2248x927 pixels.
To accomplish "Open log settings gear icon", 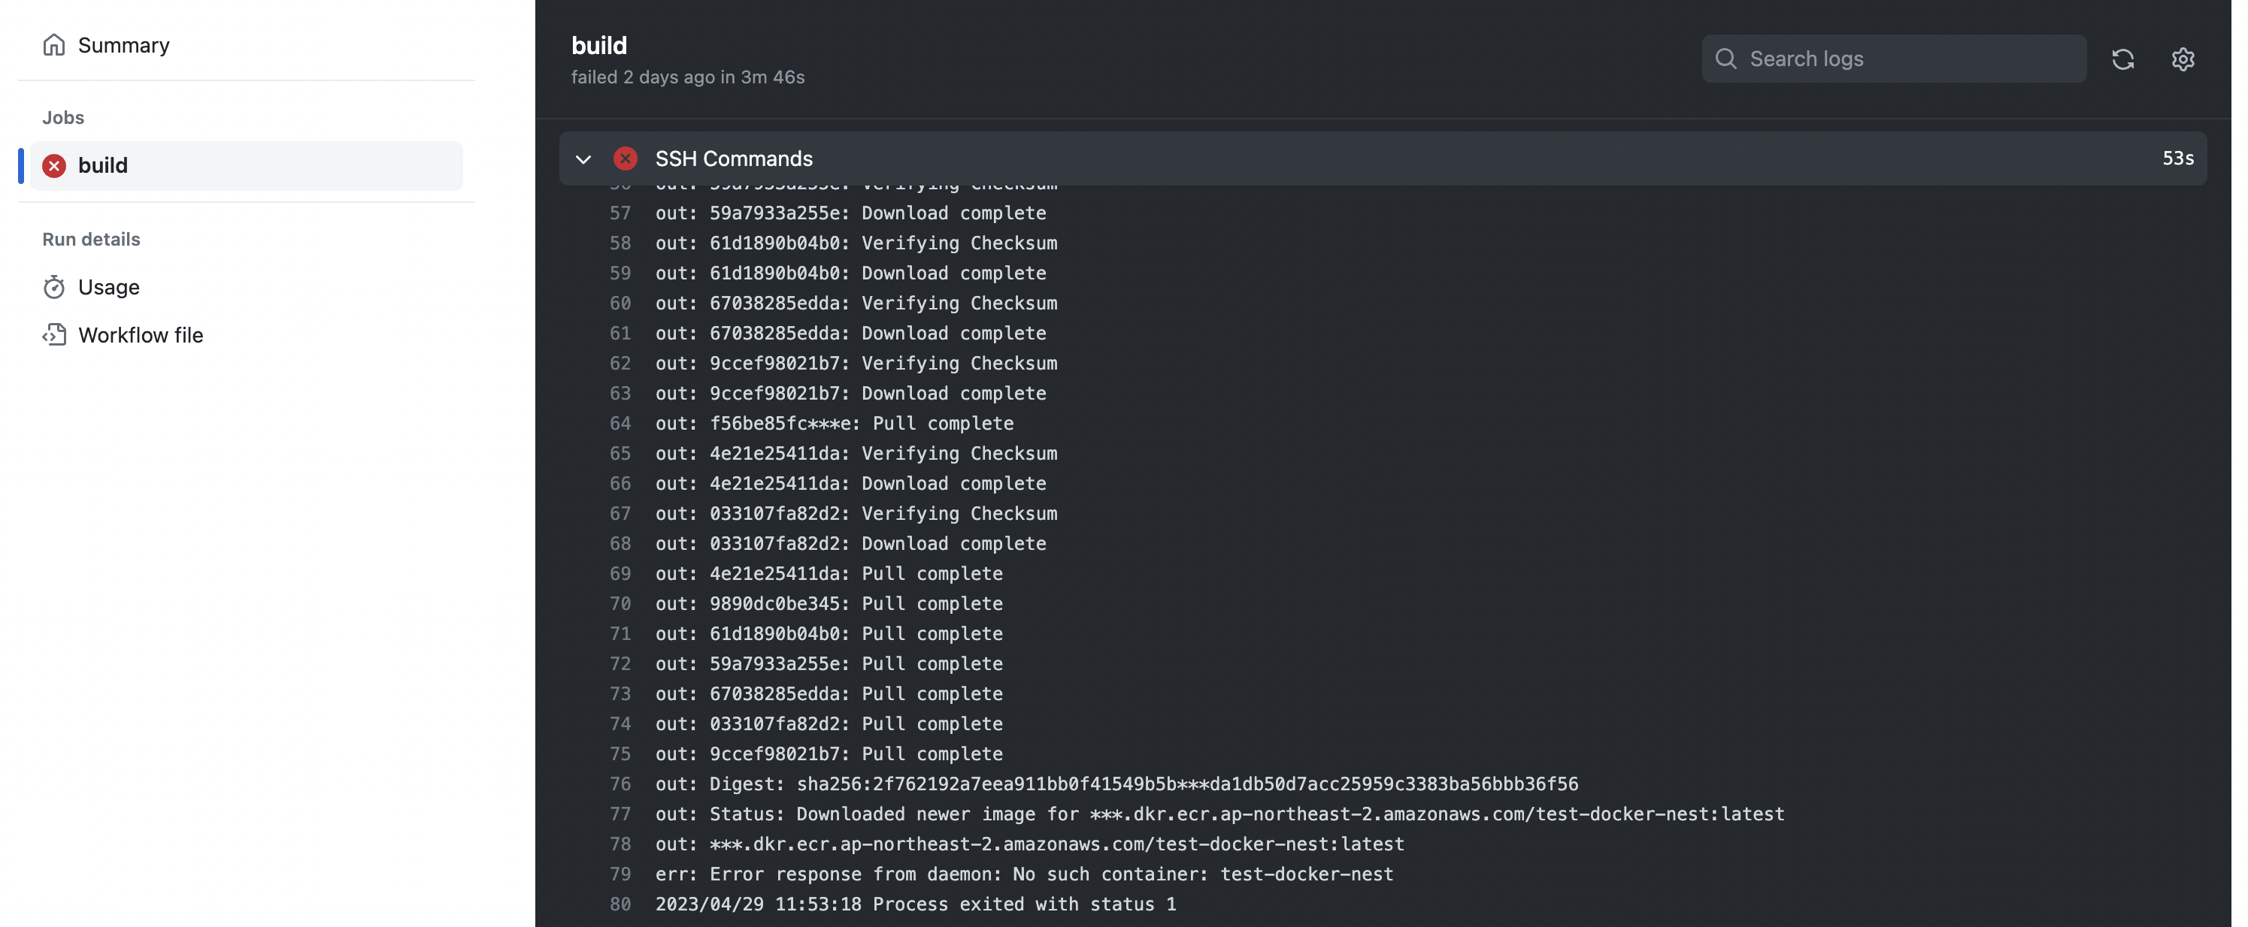I will pos(2183,59).
